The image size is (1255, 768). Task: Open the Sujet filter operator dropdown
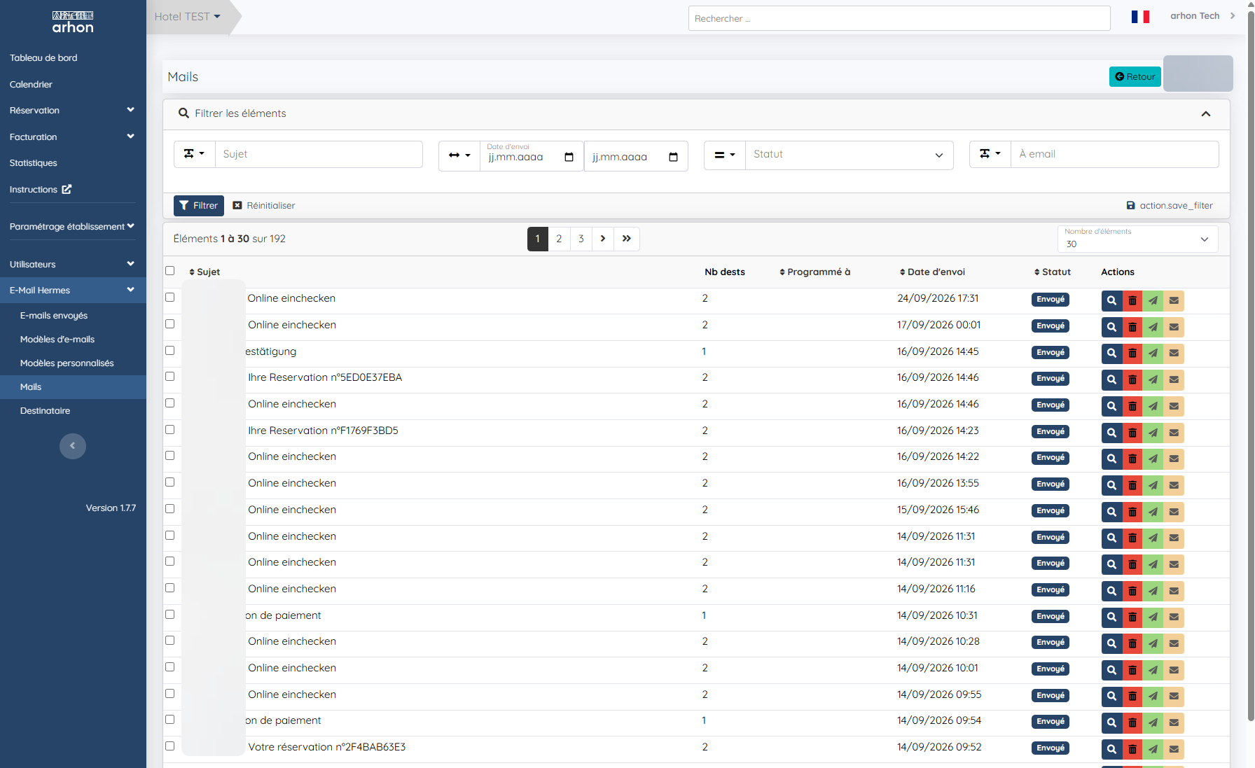tap(194, 154)
